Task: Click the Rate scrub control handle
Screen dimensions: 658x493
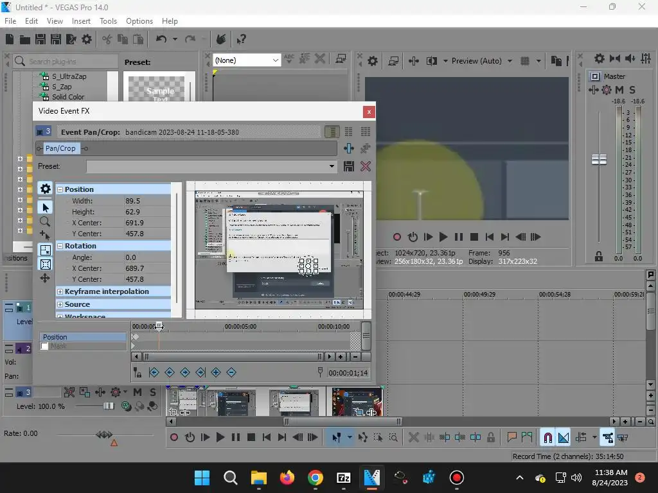Action: point(104,435)
